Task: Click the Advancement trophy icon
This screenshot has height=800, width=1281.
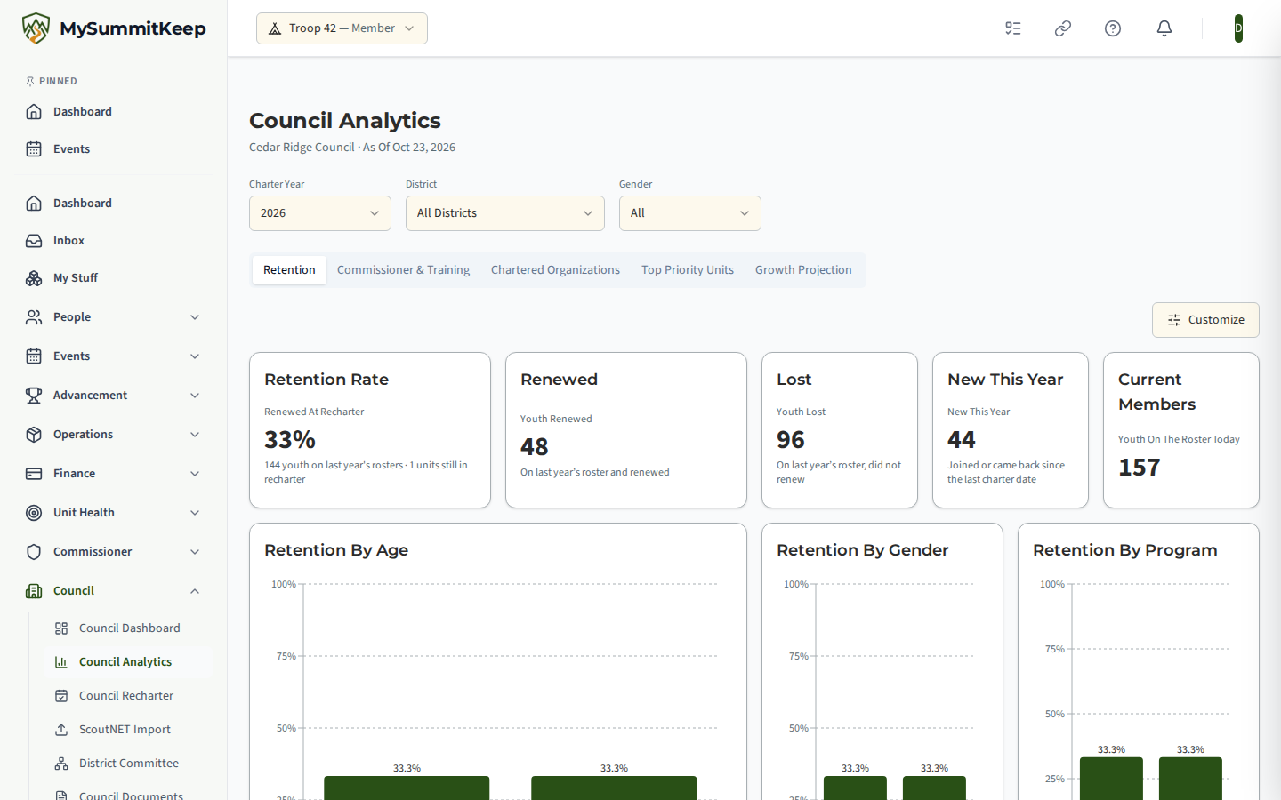Action: click(x=34, y=395)
